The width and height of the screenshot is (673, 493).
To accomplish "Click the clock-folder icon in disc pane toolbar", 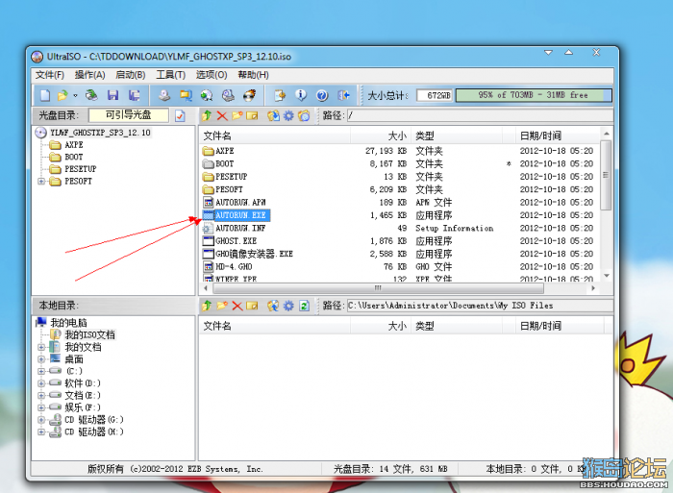I will tap(304, 115).
